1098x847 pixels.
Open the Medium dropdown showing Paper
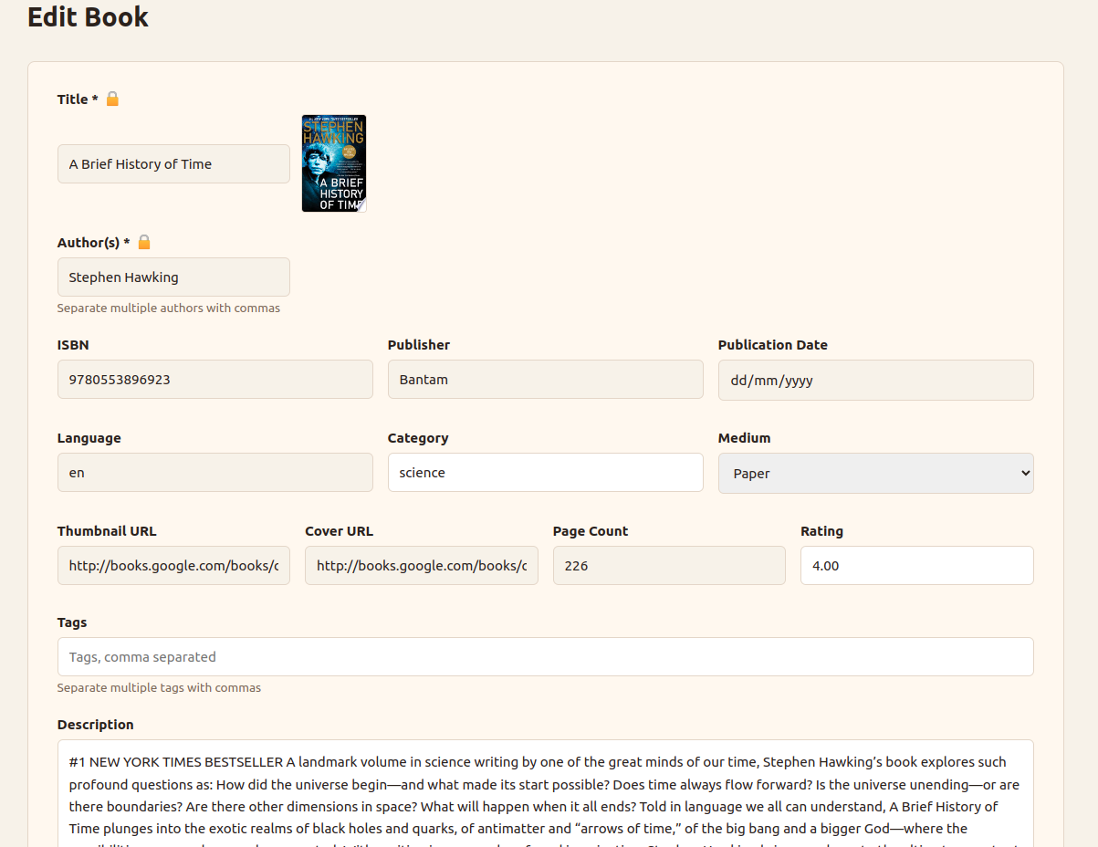tap(875, 473)
